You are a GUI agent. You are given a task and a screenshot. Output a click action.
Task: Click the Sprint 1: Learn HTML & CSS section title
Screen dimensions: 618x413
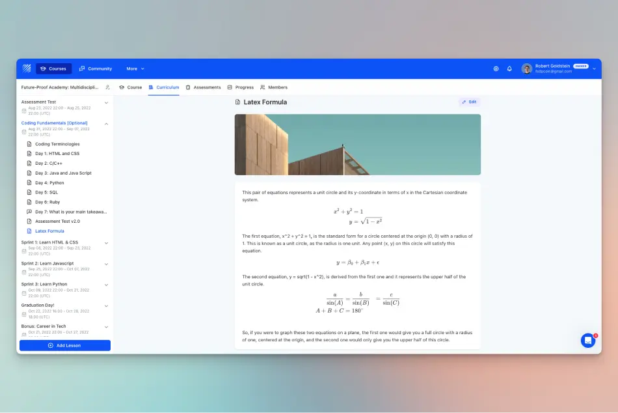[x=49, y=242]
